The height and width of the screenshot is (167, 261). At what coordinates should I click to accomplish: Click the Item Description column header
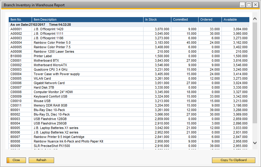tap(88, 19)
